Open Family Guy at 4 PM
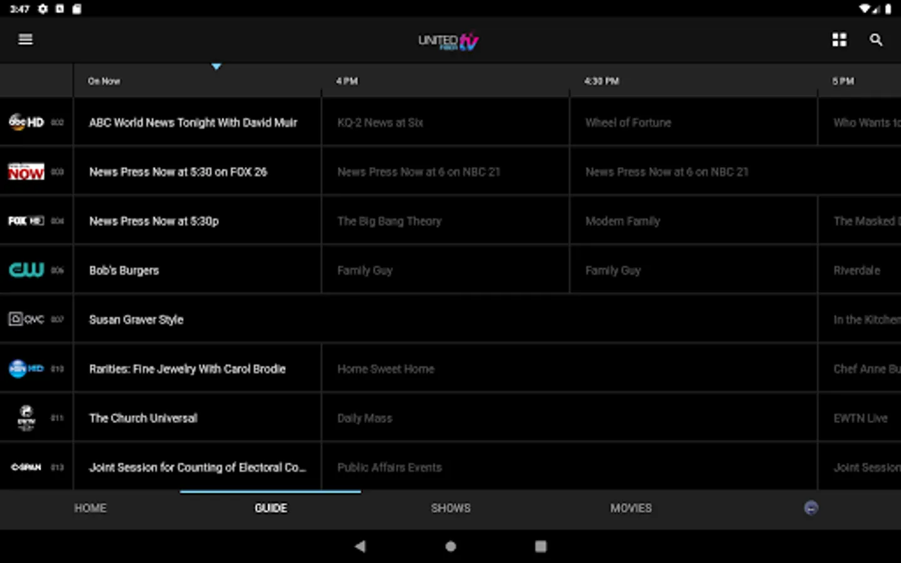Image resolution: width=901 pixels, height=563 pixels. (x=445, y=270)
